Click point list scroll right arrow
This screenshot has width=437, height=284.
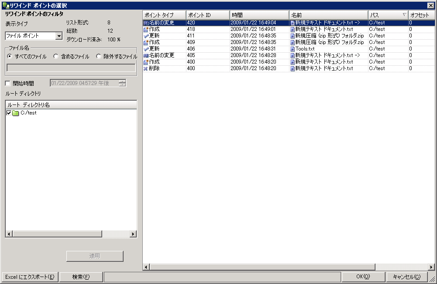click(x=431, y=267)
